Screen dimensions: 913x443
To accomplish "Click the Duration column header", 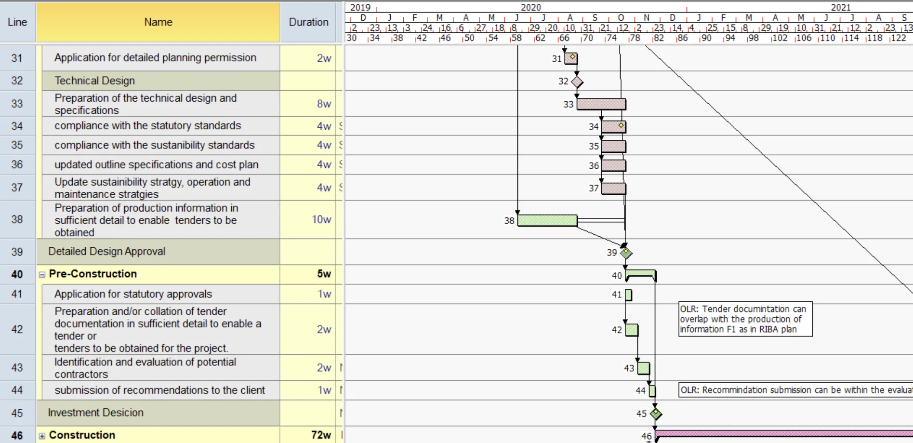I will pyautogui.click(x=308, y=22).
